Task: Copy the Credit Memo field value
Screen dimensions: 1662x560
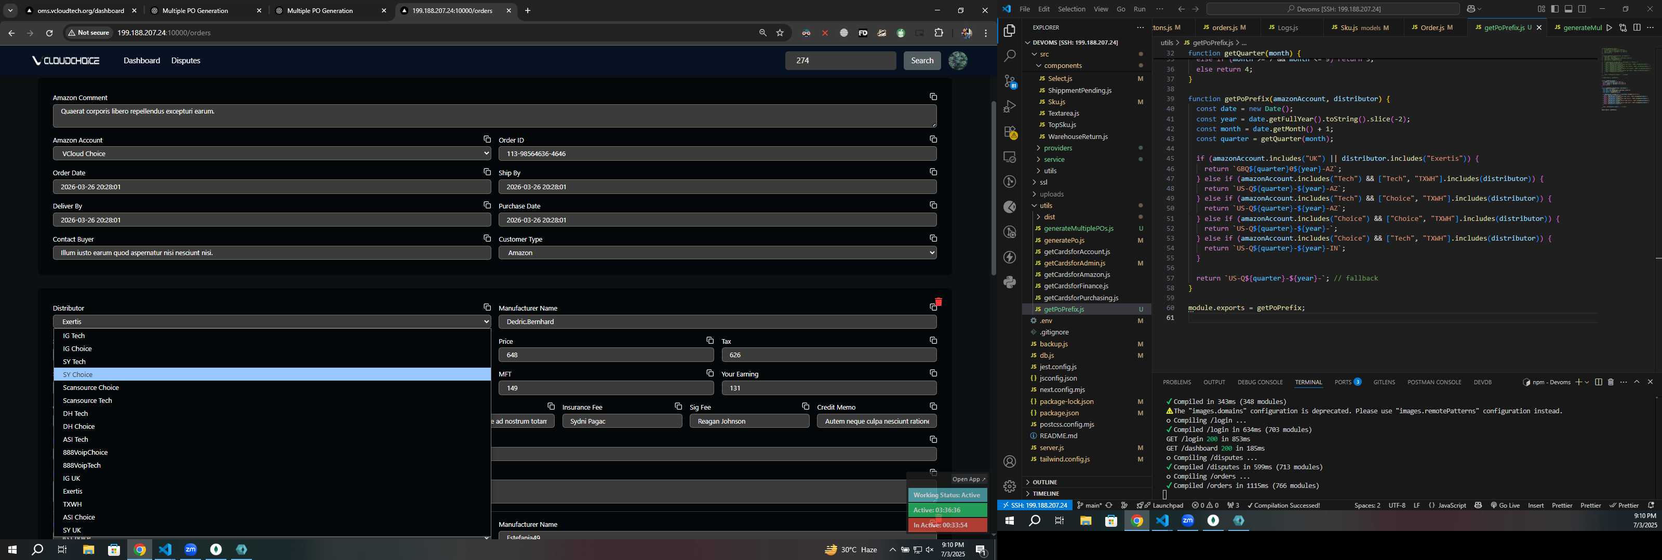Action: coord(933,406)
